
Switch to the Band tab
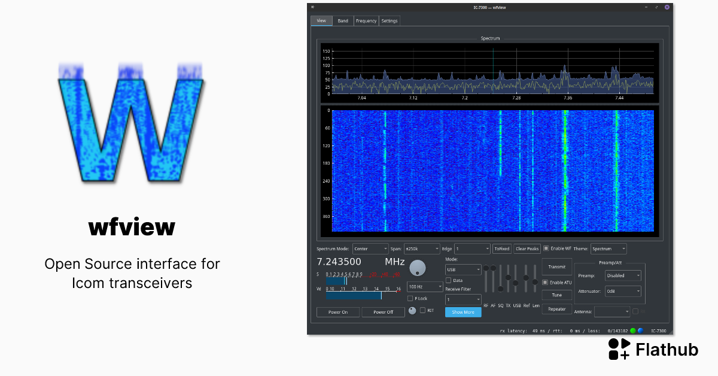coord(343,20)
